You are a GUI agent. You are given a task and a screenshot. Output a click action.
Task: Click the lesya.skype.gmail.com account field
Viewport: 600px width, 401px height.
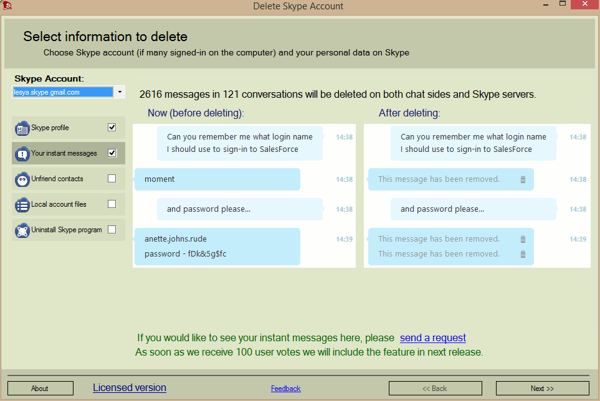63,92
